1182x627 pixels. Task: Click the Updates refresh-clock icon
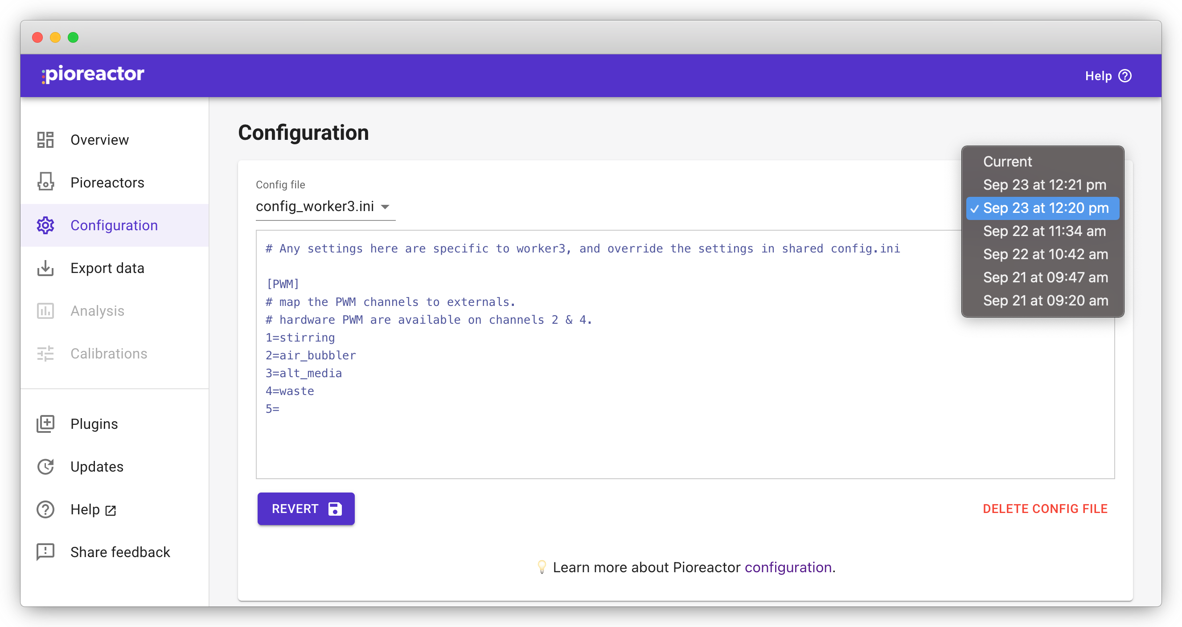(45, 466)
